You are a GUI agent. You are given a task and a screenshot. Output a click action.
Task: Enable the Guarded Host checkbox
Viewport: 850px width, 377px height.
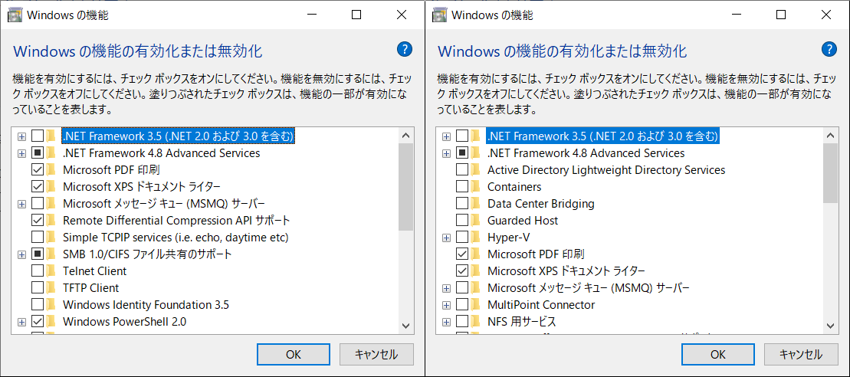tap(462, 221)
